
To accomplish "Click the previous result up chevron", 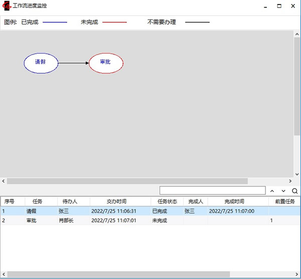I will click(x=272, y=191).
